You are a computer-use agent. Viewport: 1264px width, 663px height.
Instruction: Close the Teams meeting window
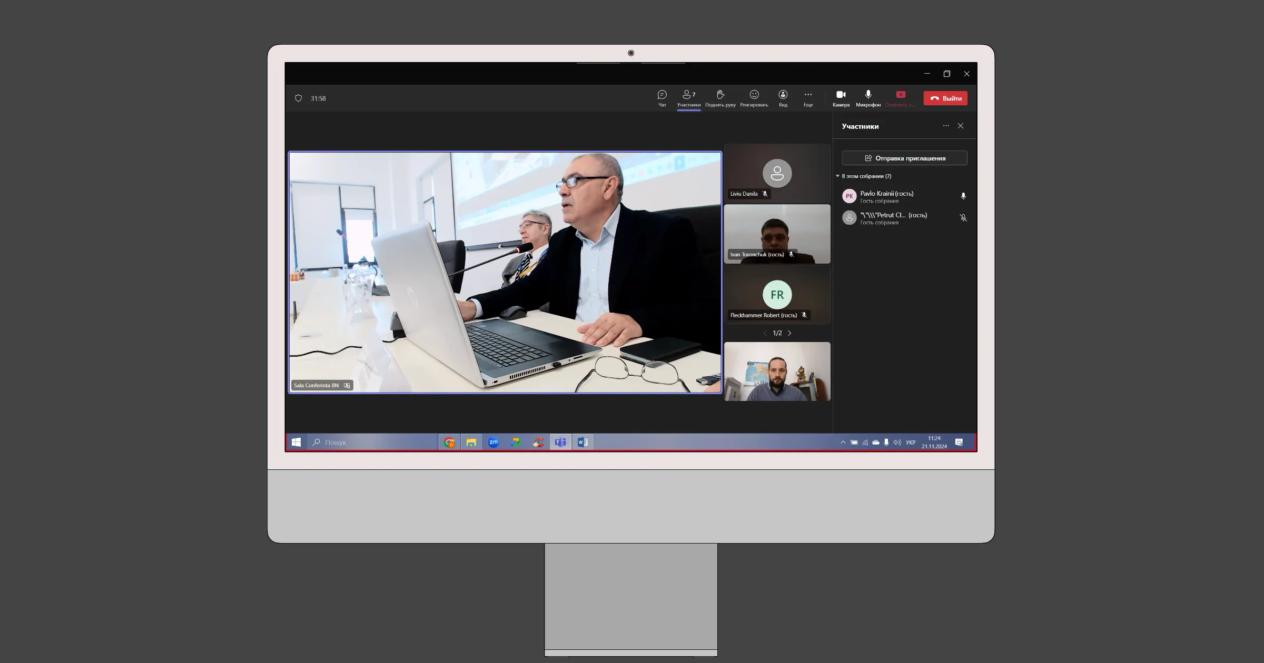tap(966, 74)
